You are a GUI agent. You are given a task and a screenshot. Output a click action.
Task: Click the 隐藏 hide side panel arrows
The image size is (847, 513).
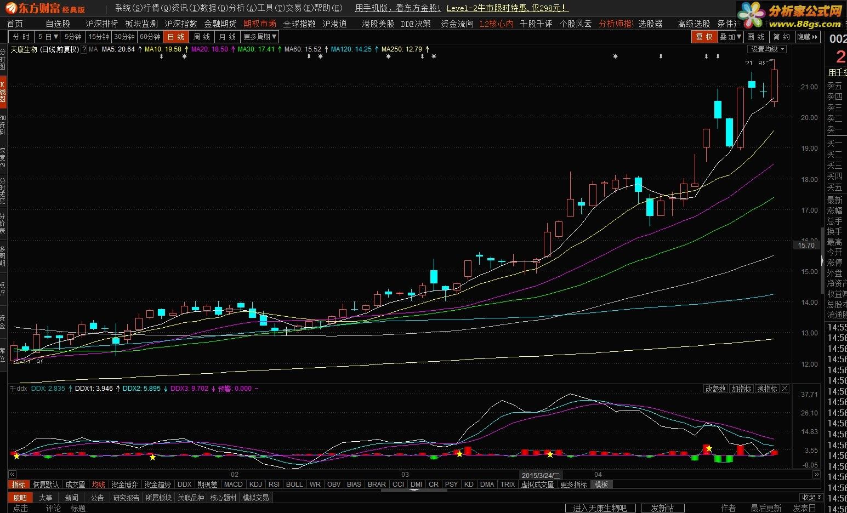pos(808,37)
